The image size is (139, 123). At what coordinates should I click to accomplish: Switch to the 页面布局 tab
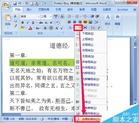pyautogui.click(x=44, y=9)
